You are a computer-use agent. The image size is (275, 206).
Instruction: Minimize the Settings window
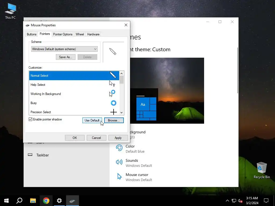pyautogui.click(x=208, y=22)
